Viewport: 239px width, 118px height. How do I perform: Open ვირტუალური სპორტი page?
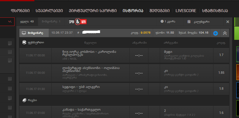(x=93, y=11)
